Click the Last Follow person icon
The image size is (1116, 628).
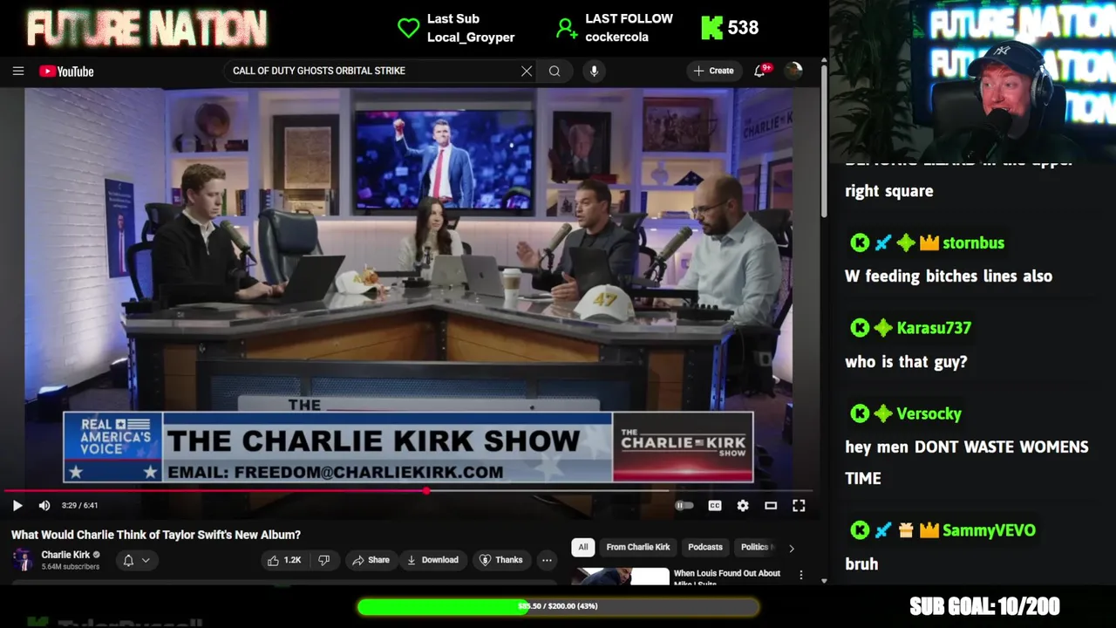(567, 28)
